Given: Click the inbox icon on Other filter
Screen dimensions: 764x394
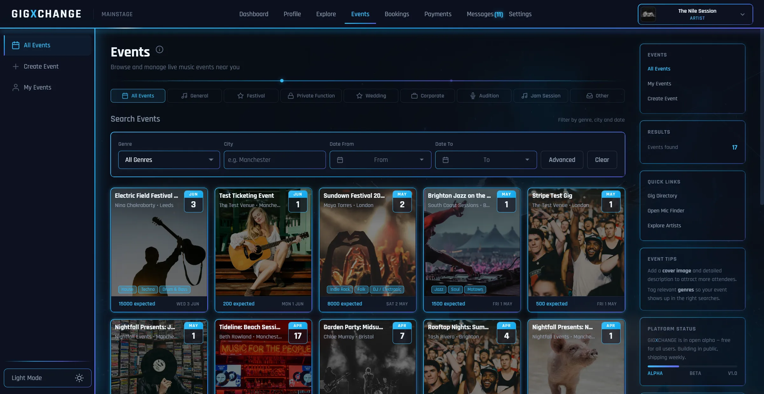Looking at the screenshot, I should [x=589, y=96].
